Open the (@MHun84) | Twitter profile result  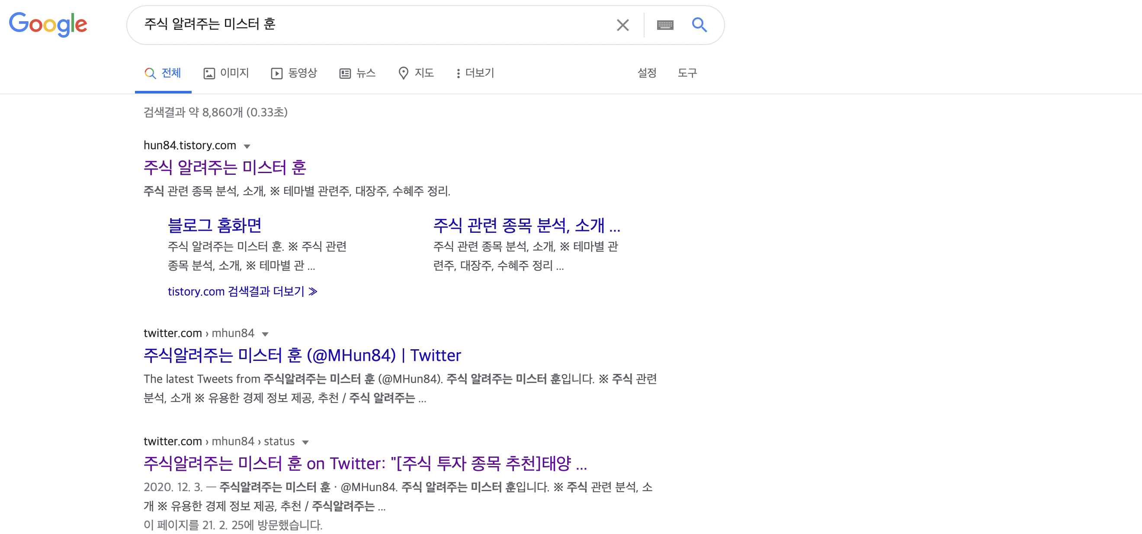(302, 355)
